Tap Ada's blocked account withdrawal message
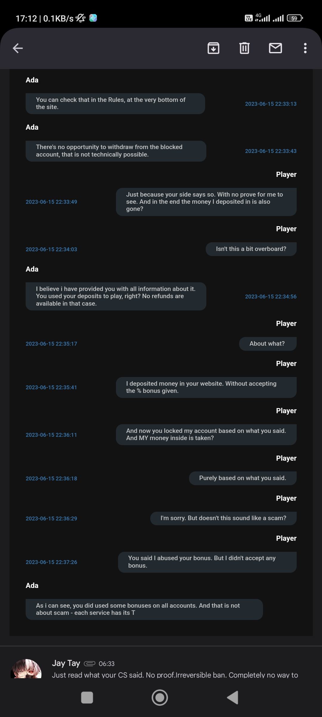Screen dimensions: 322x717 tap(116, 151)
